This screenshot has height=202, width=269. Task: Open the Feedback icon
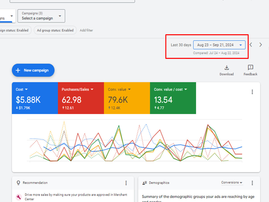click(250, 68)
